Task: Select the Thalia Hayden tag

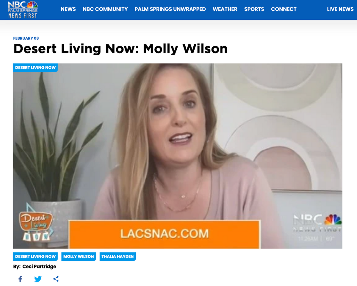Action: click(118, 256)
